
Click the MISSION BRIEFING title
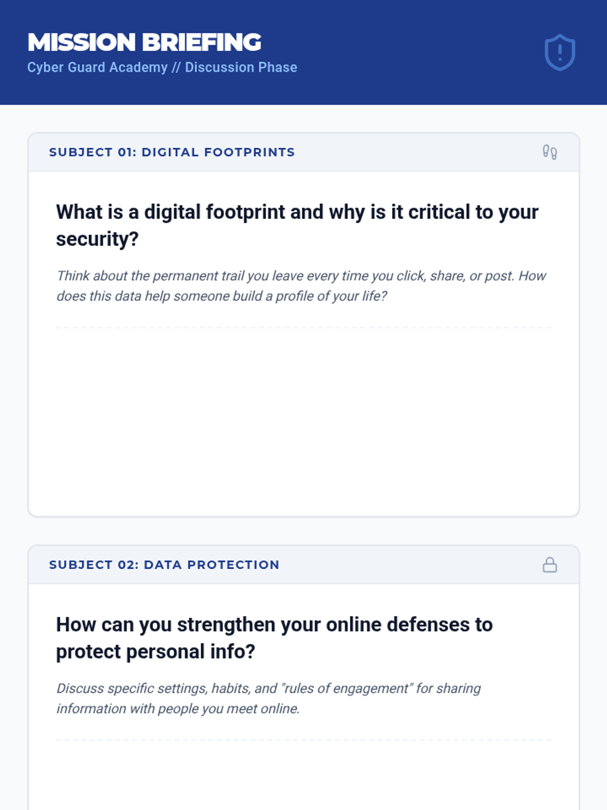(x=144, y=42)
